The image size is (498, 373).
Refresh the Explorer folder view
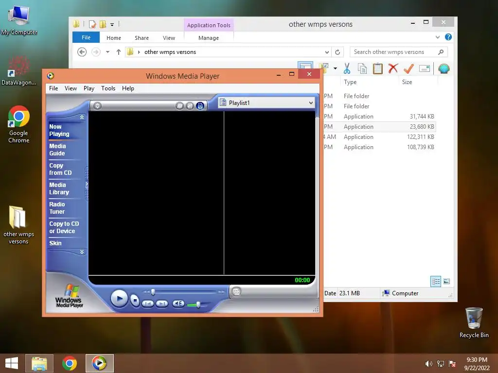[x=338, y=52]
